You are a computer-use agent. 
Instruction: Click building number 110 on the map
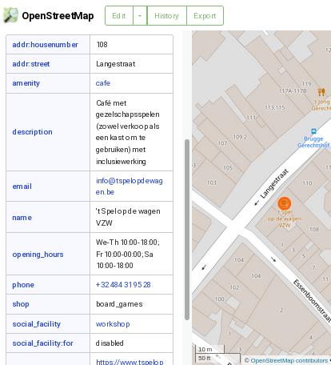click(307, 183)
